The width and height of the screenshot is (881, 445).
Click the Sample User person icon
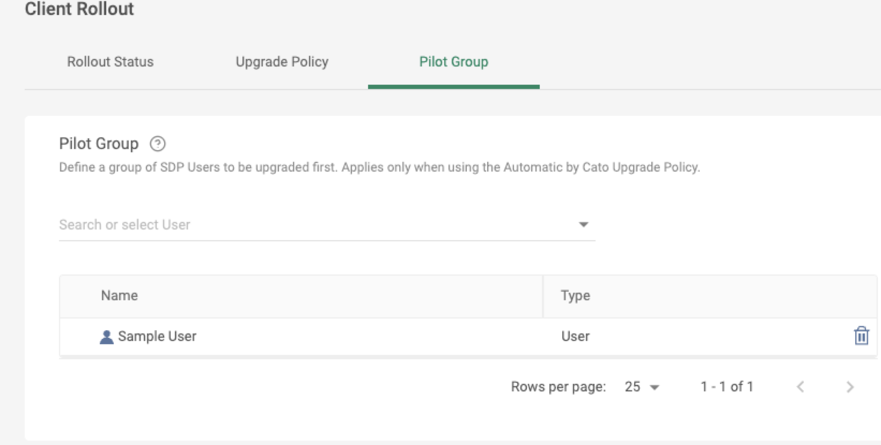click(x=106, y=337)
